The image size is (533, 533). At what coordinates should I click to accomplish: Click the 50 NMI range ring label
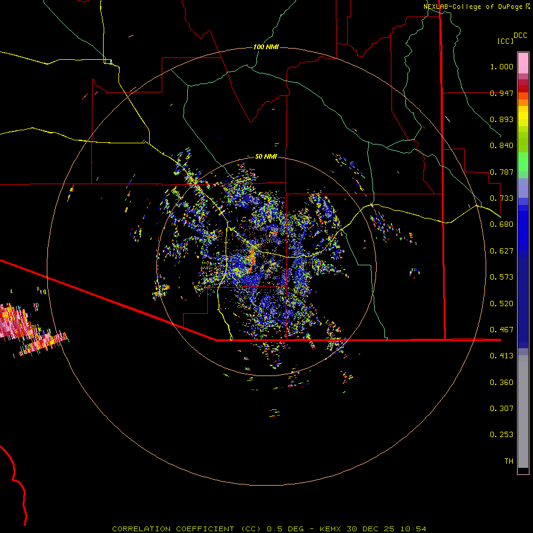tap(266, 157)
